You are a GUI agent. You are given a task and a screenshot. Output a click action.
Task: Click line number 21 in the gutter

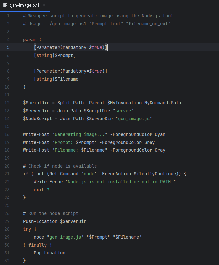click(x=7, y=174)
